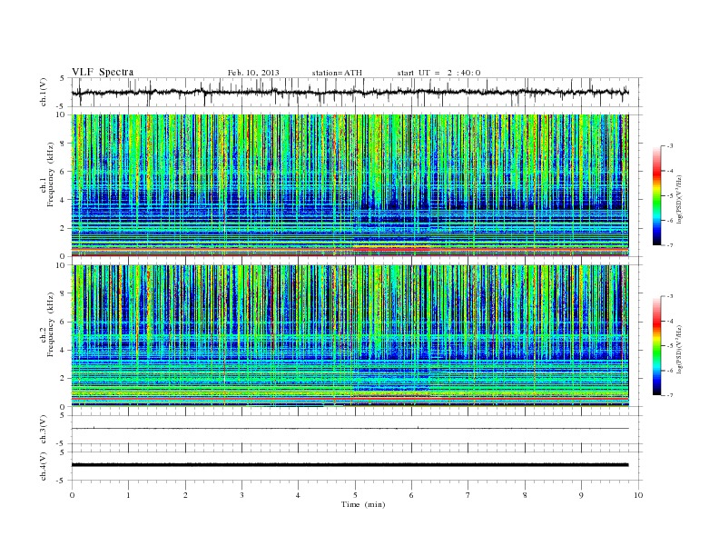This screenshot has height=556, width=719.
Task: Click the time axis tick label "9"
Action: tap(581, 495)
